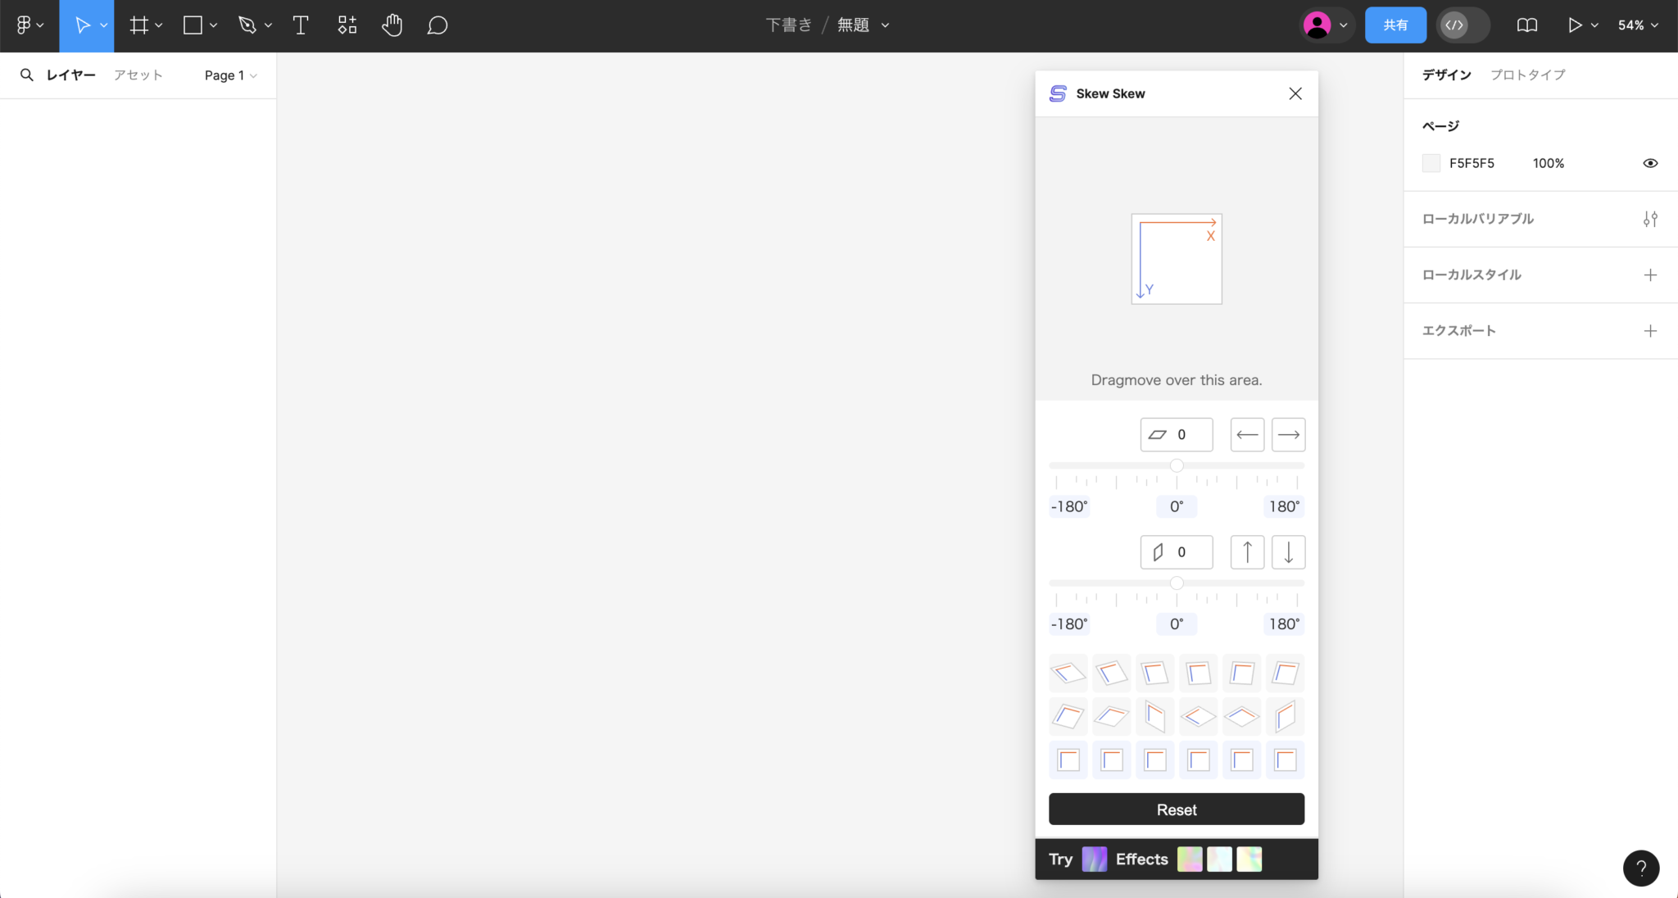Select the Text tool
Viewport: 1678px width, 898px height.
(300, 25)
